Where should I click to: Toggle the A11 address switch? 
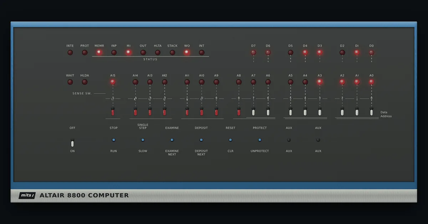[x=187, y=112]
